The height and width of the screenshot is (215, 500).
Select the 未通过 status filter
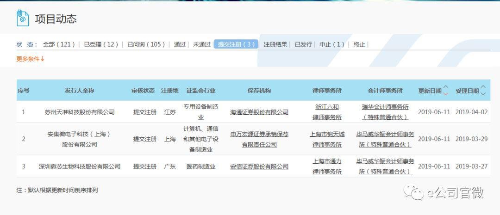pos(201,44)
